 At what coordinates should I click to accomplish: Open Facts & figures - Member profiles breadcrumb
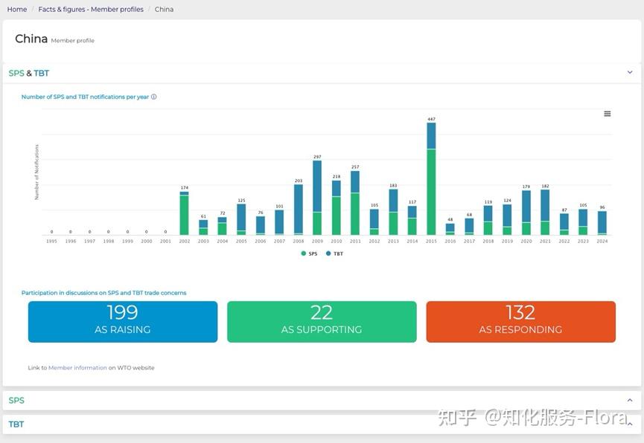point(91,8)
